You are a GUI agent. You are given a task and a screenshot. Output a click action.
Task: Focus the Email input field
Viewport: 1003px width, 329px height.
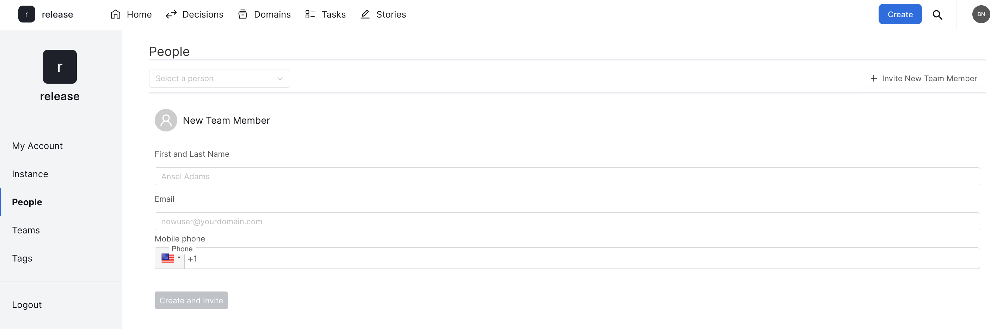click(x=567, y=221)
